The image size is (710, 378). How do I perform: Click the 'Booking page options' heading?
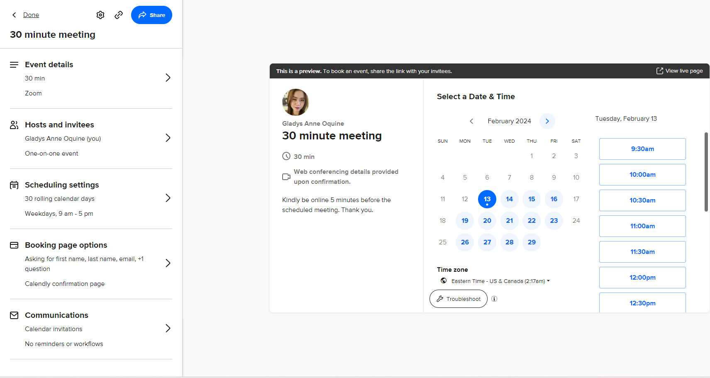pyautogui.click(x=66, y=245)
